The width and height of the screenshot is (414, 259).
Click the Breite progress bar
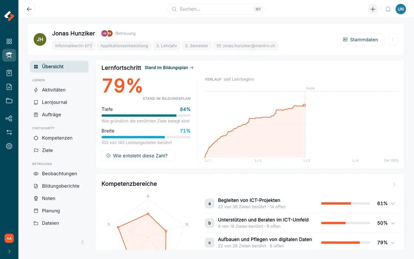tap(146, 137)
